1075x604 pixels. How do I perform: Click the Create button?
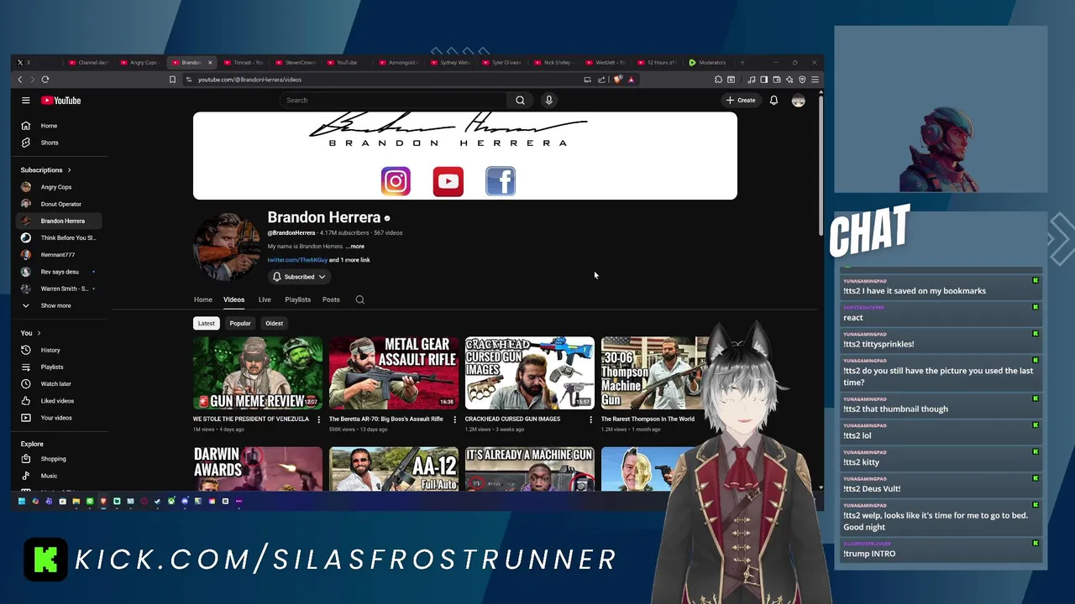pyautogui.click(x=741, y=101)
